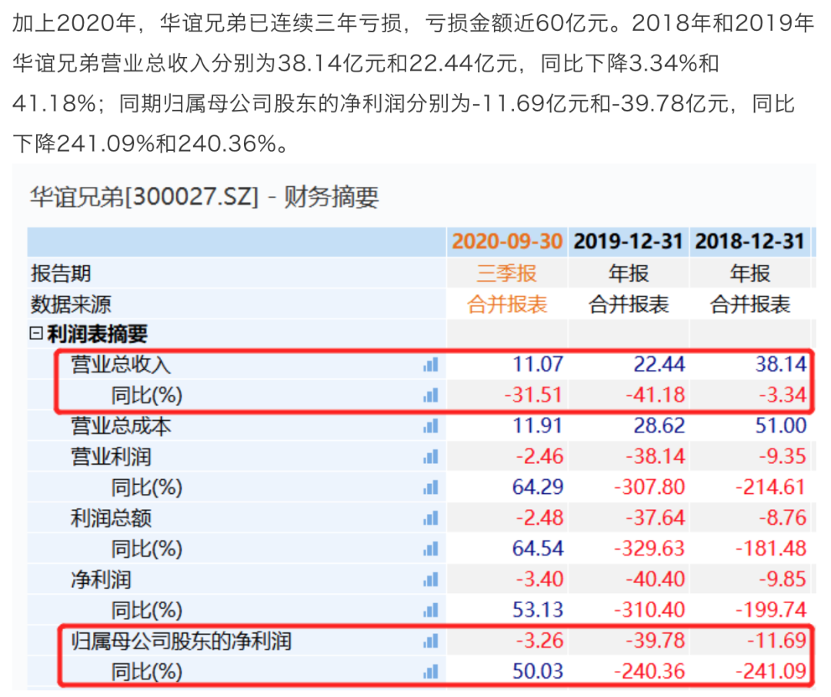Select the 2020-09-30 column header
The height and width of the screenshot is (697, 831).
click(507, 242)
